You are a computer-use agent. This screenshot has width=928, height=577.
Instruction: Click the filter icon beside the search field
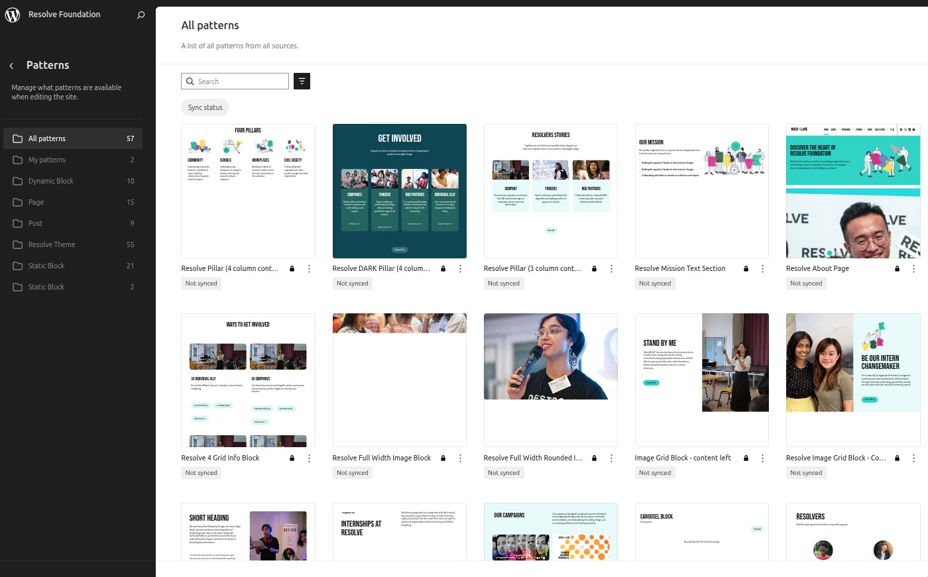pyautogui.click(x=302, y=81)
